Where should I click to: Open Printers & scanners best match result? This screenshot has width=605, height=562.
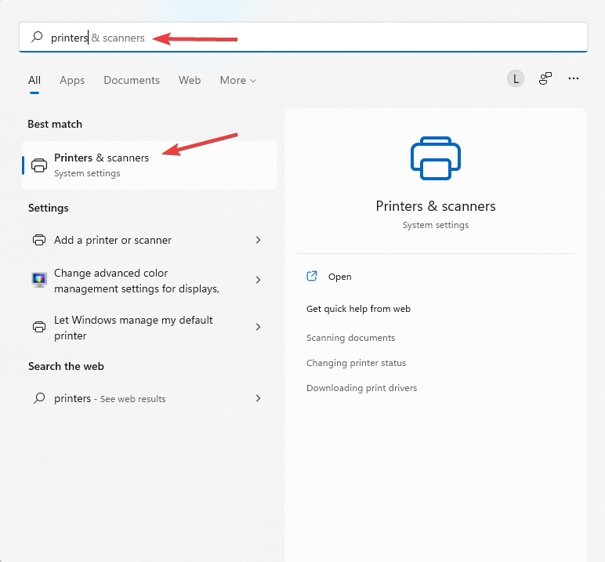point(150,165)
